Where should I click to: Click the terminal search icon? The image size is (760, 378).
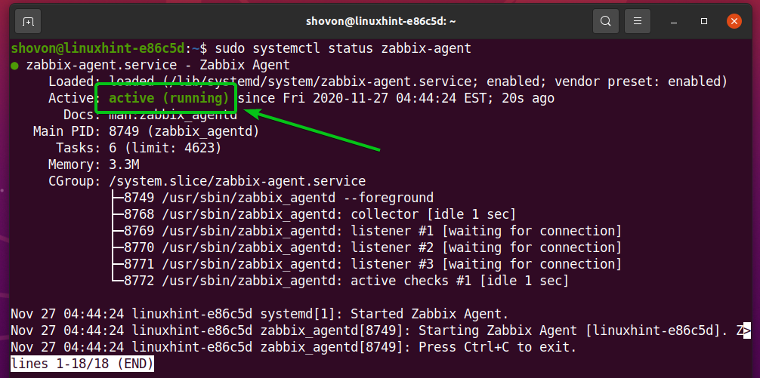point(604,21)
